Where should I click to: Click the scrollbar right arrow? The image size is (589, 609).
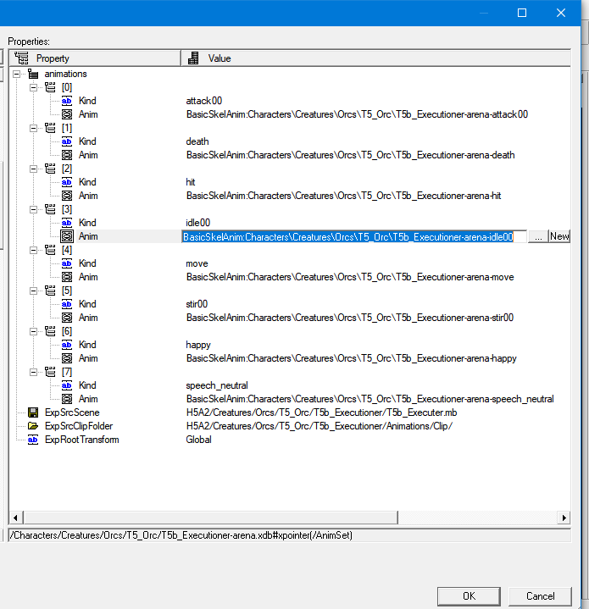[x=564, y=518]
